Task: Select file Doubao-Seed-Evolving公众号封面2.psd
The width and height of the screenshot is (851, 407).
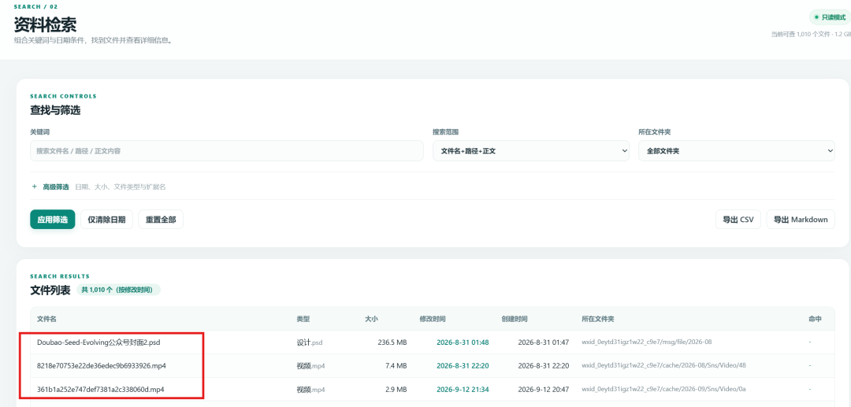Action: pyautogui.click(x=98, y=342)
